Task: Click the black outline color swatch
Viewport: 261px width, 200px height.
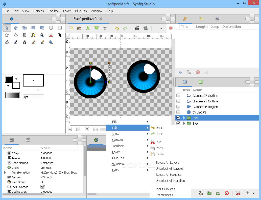Action: pos(9,79)
